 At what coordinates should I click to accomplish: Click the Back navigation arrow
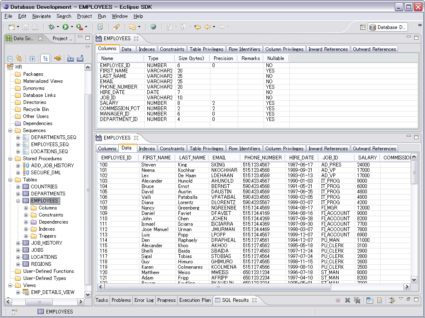(x=208, y=27)
